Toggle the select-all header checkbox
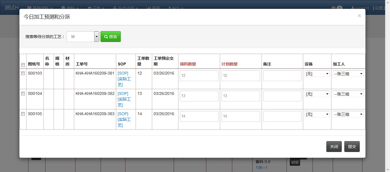Screen dimensions: 390x172 click(x=23, y=65)
